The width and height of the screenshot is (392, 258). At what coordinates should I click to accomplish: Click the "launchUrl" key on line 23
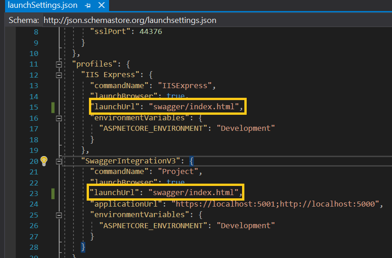click(114, 192)
